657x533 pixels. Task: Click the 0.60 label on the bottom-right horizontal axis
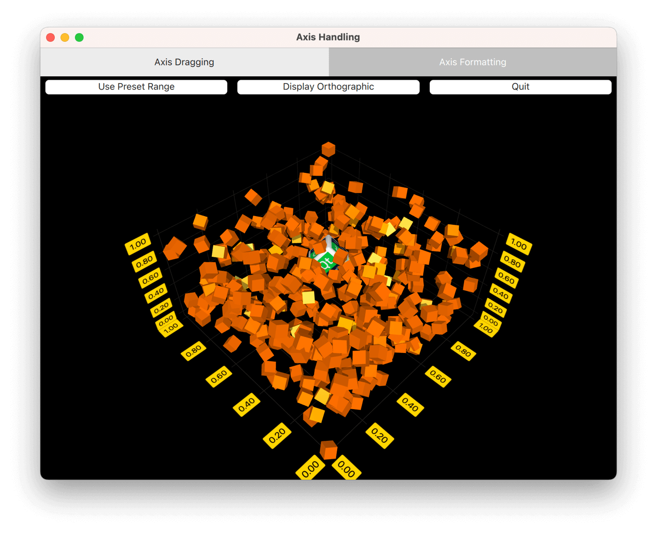[438, 376]
